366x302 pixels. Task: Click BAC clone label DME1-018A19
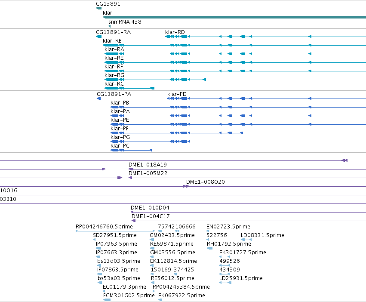[x=148, y=165]
